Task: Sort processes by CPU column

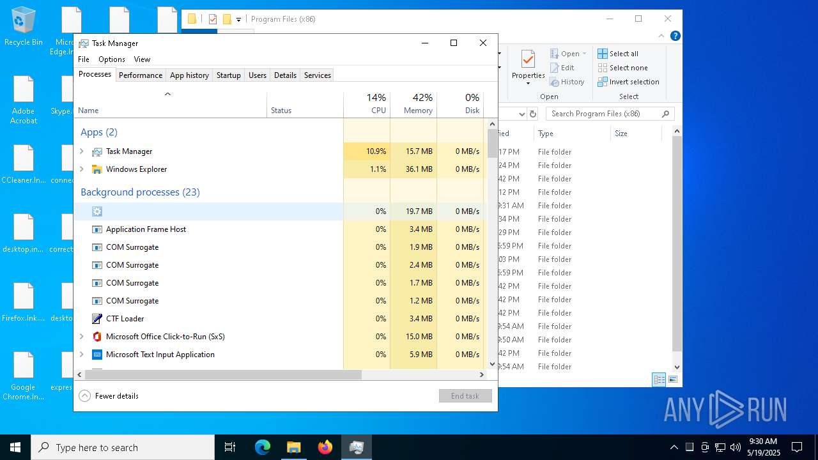Action: [367, 103]
